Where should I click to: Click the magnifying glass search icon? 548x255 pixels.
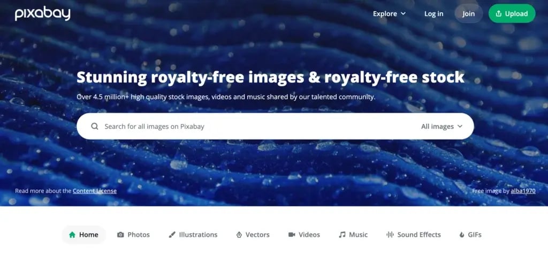[94, 127]
